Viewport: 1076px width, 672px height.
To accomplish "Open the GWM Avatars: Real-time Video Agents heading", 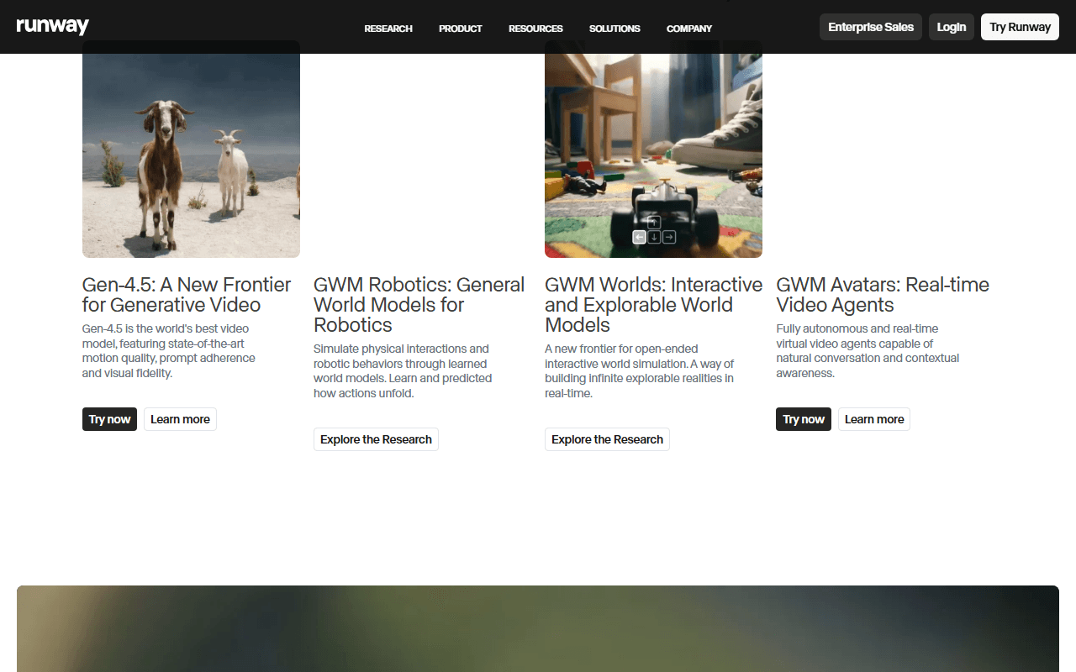I will pyautogui.click(x=883, y=295).
